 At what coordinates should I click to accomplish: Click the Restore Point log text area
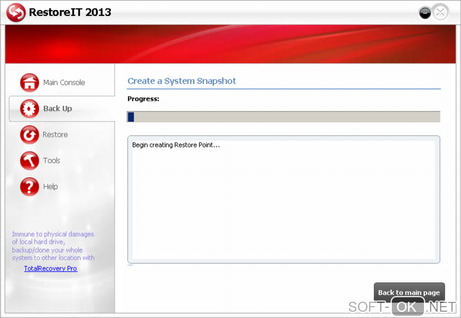[x=283, y=199]
